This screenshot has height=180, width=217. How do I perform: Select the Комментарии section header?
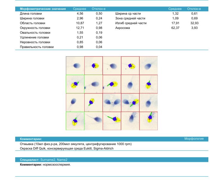31,139
